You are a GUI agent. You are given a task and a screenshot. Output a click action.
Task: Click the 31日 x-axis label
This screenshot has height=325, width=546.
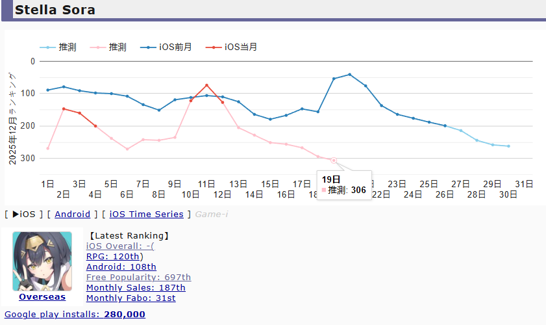coord(524,184)
